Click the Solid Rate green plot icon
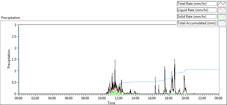Screen dimensions: 227x105 click(222, 17)
